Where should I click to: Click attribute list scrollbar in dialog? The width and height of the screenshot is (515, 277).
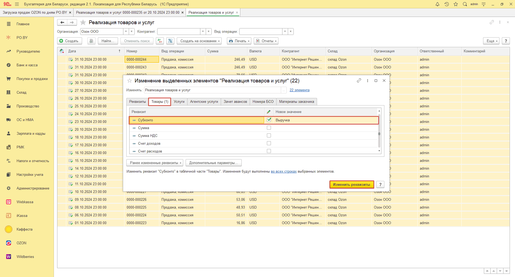coord(379,132)
